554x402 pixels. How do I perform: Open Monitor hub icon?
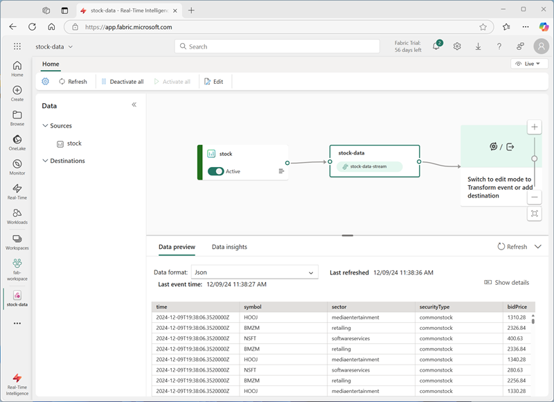point(17,167)
